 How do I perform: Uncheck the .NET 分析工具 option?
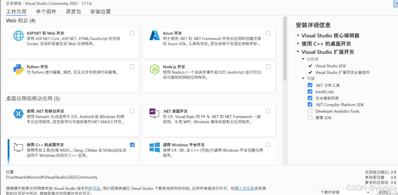pos(310,85)
